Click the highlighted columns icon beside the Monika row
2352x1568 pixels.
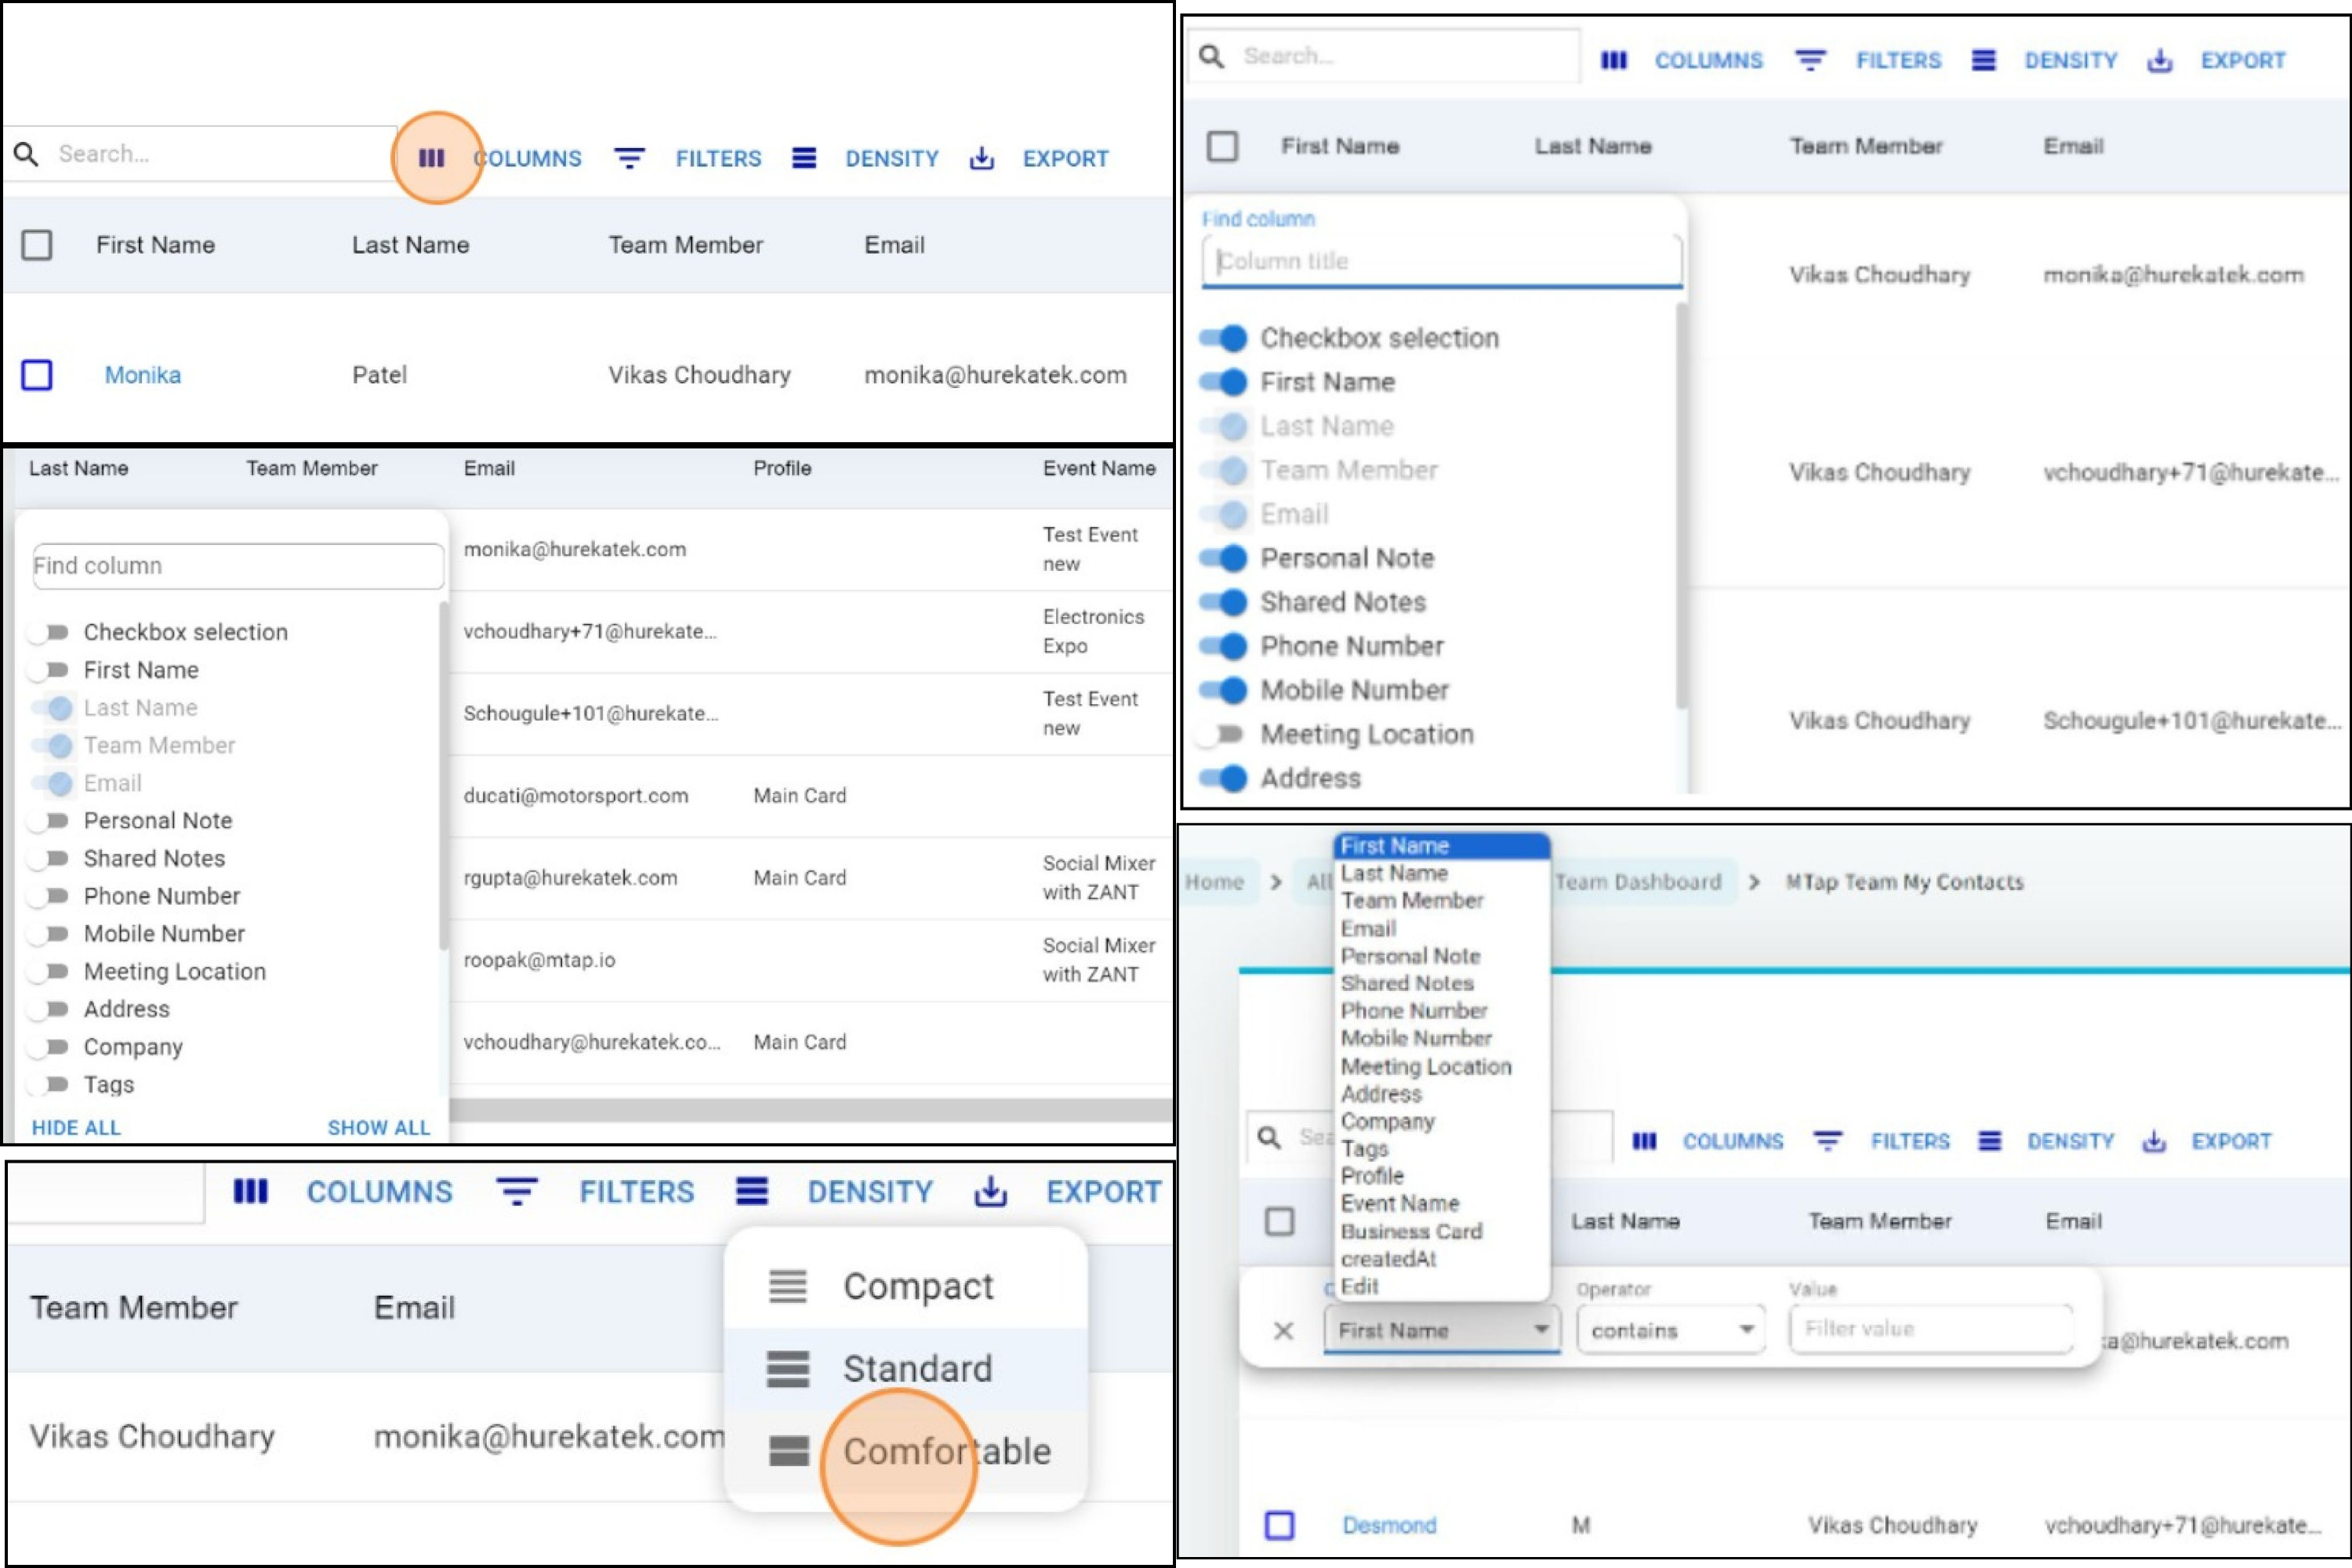click(x=431, y=158)
